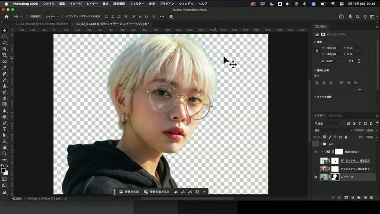This screenshot has height=214, width=380.
Task: Select the Lasso tool
Action: 5,43
